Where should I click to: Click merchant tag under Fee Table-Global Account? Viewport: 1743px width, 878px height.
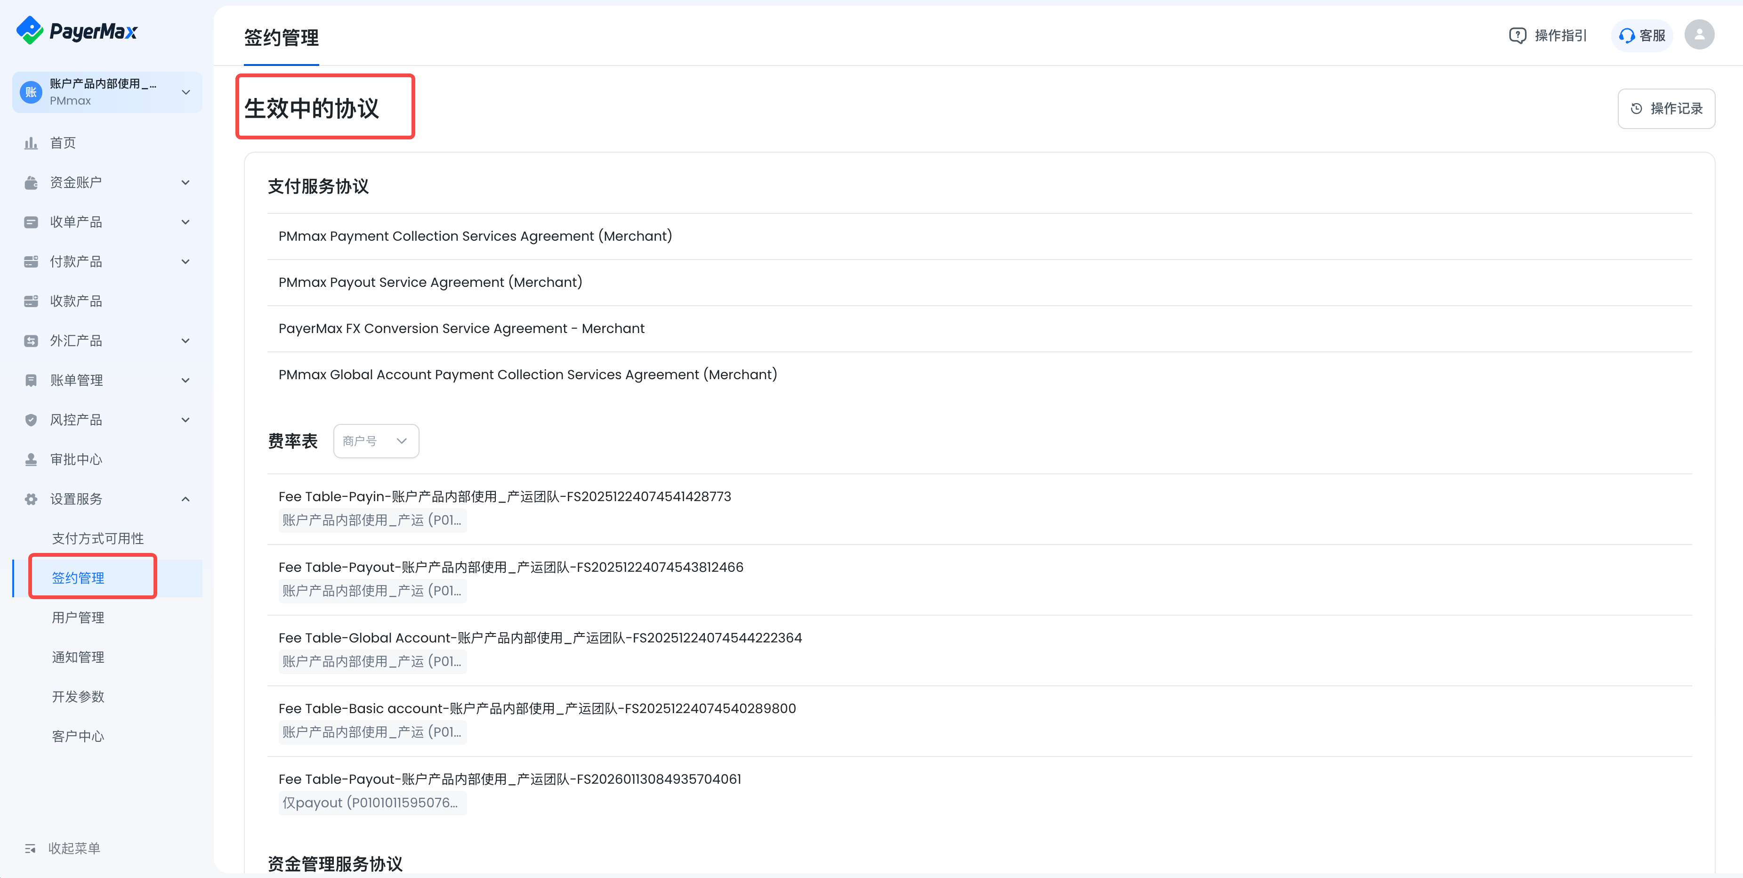tap(372, 661)
